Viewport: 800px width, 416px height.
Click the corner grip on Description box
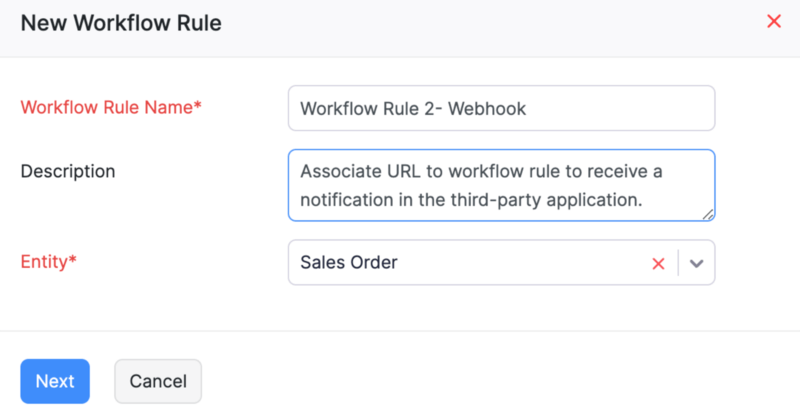click(x=710, y=215)
